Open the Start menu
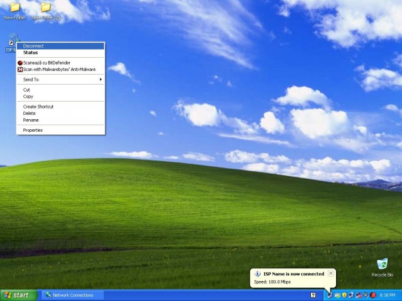Screen dimensions: 402x301 (19, 295)
